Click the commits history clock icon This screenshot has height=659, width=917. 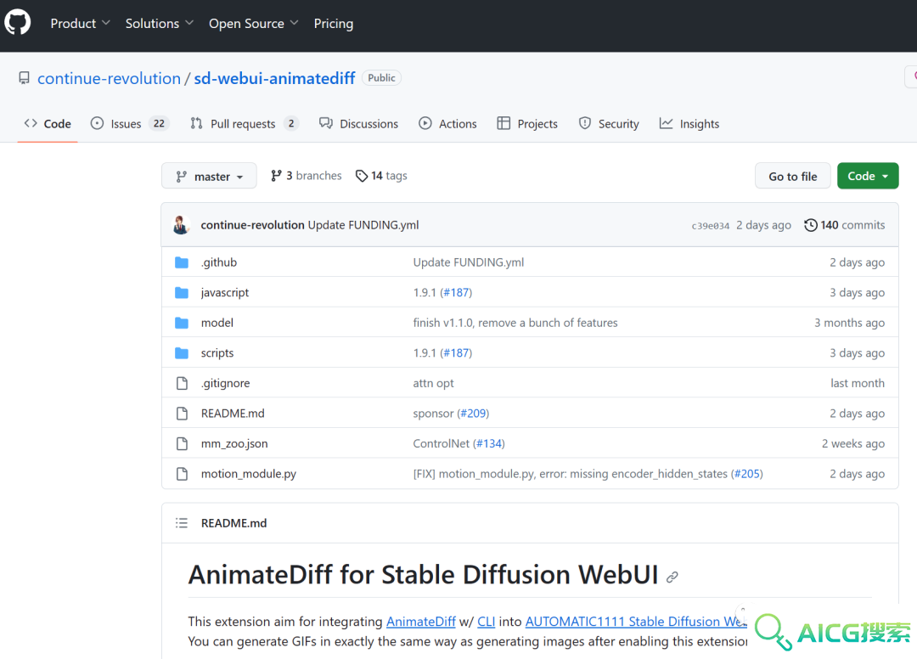(x=811, y=225)
